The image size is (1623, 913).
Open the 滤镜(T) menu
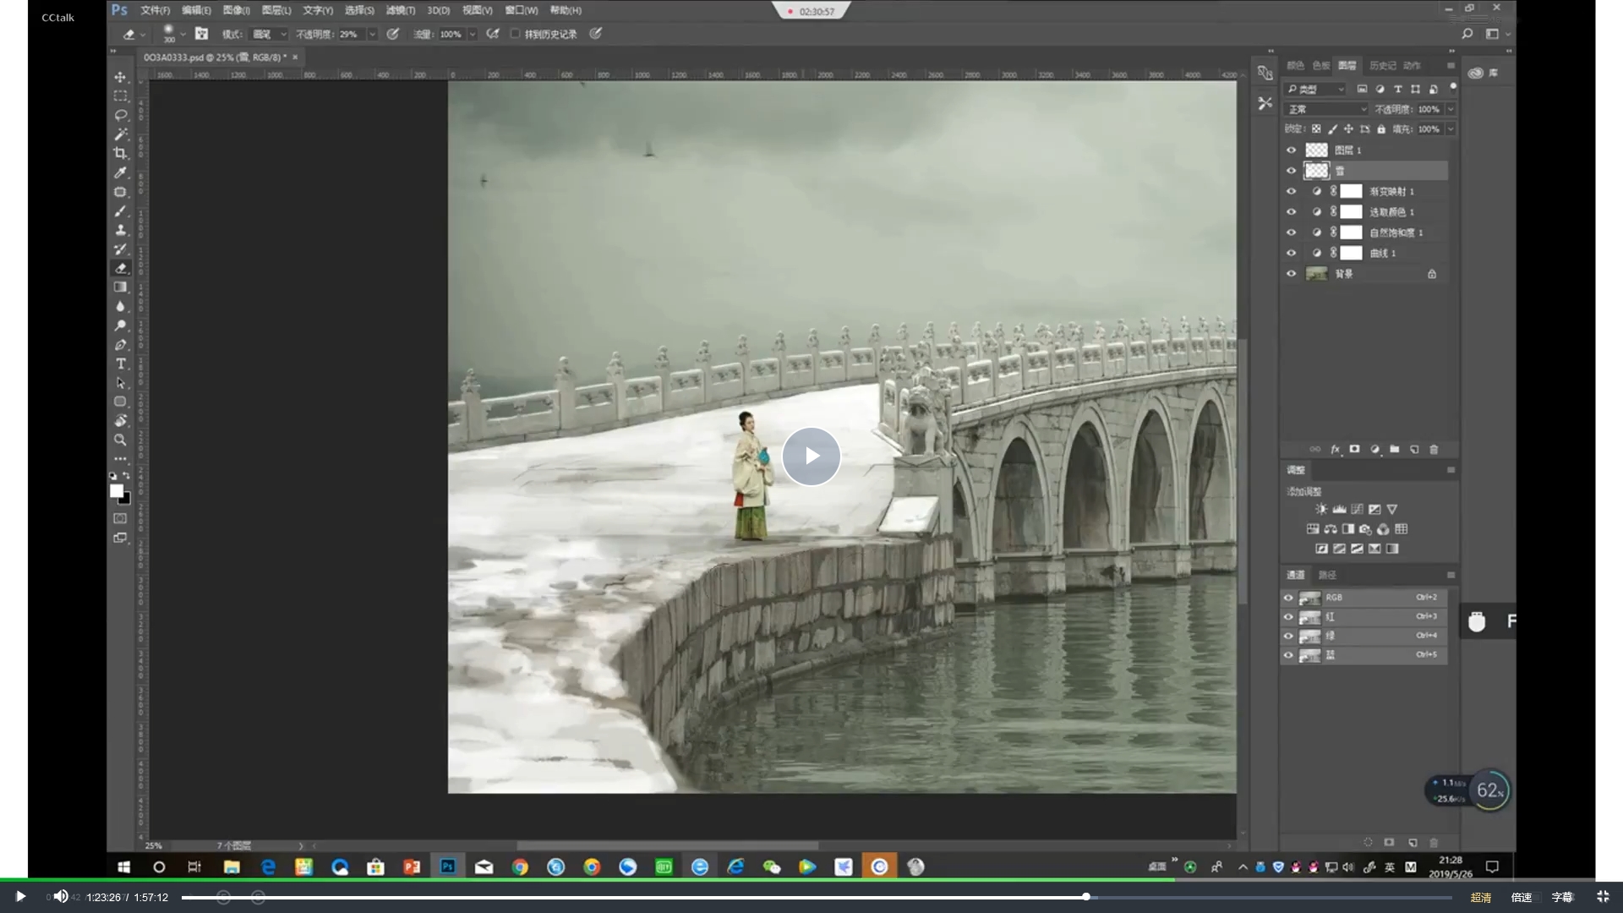(x=400, y=10)
